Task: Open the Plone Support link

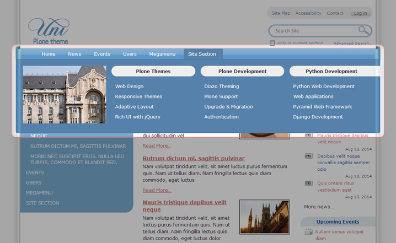Action: [x=221, y=96]
